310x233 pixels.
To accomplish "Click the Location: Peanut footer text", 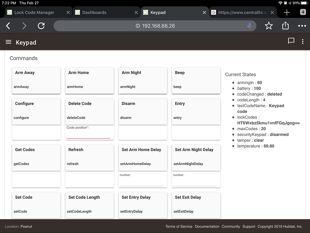I will tap(18, 226).
